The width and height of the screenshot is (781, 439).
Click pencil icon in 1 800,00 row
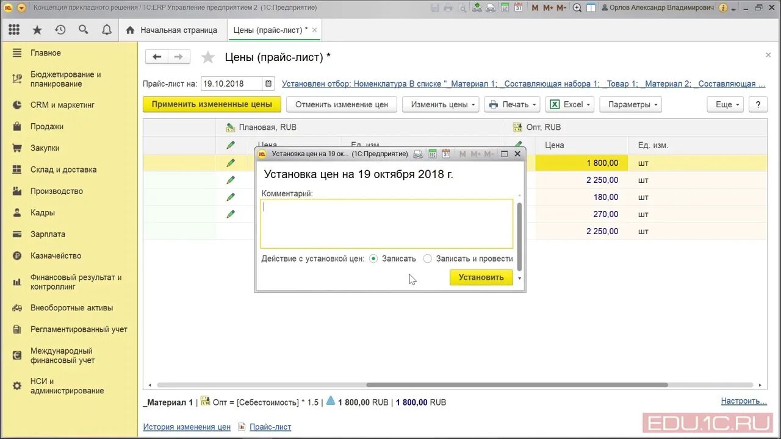coord(230,163)
